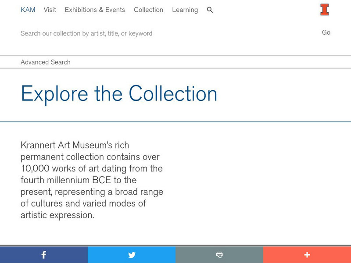Viewport: 351px width, 263px height.
Task: Click the "of cultures and varied modes" line
Action: pos(83,203)
